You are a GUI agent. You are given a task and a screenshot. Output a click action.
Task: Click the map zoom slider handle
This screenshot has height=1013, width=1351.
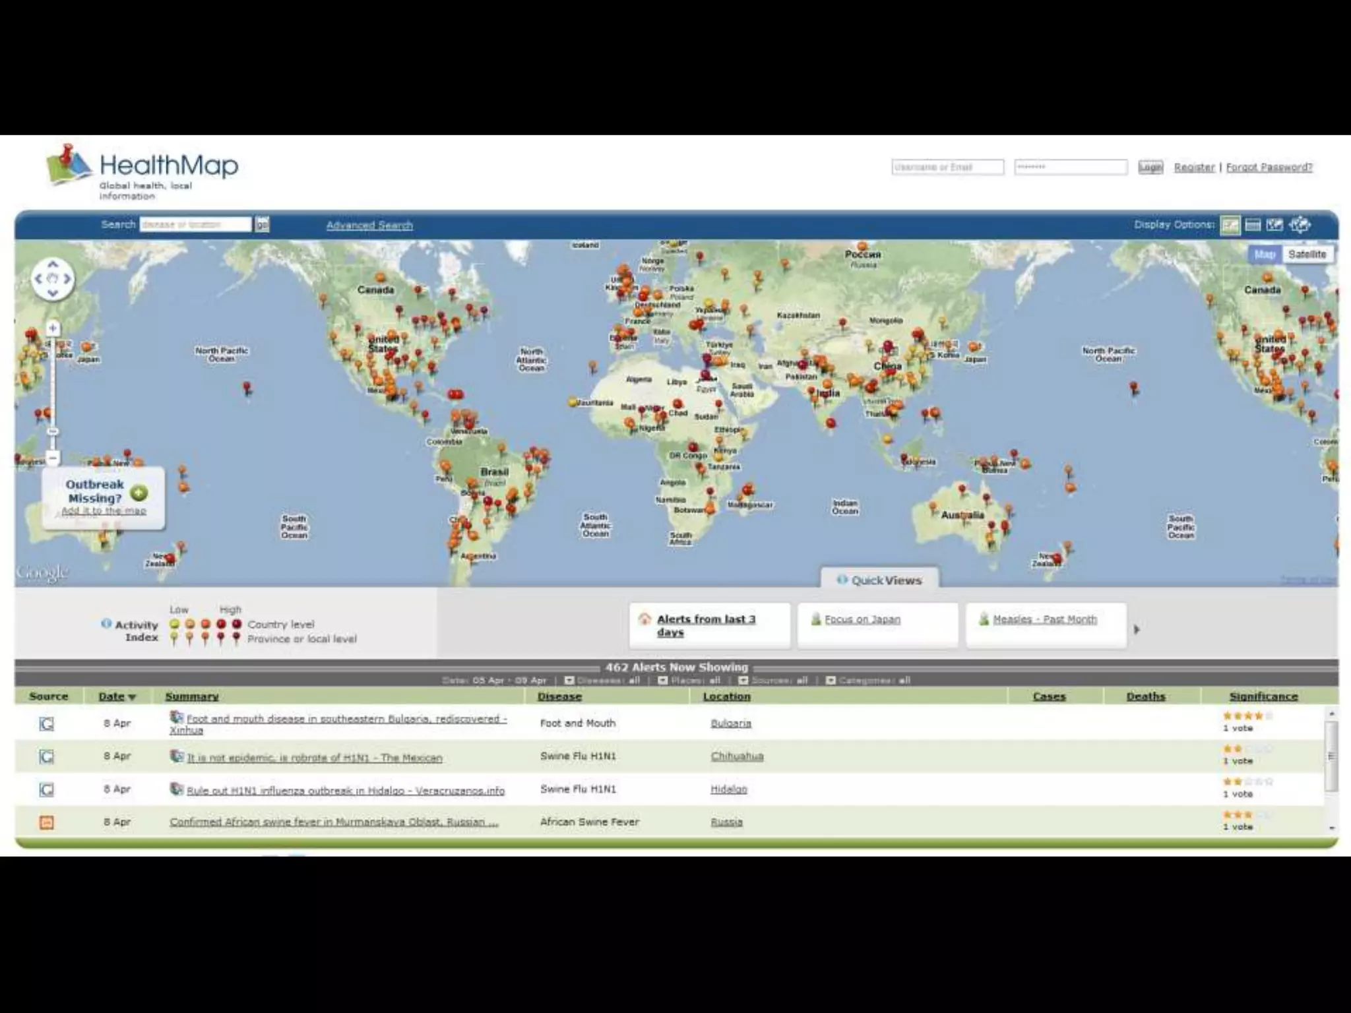pyautogui.click(x=53, y=431)
